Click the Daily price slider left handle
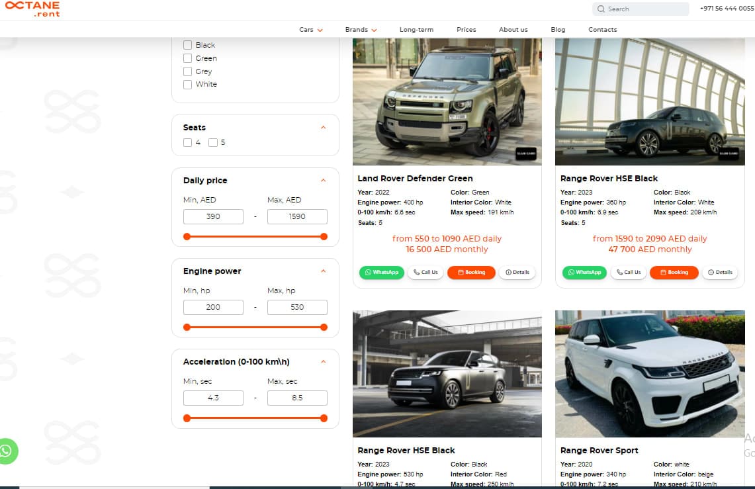 [187, 236]
